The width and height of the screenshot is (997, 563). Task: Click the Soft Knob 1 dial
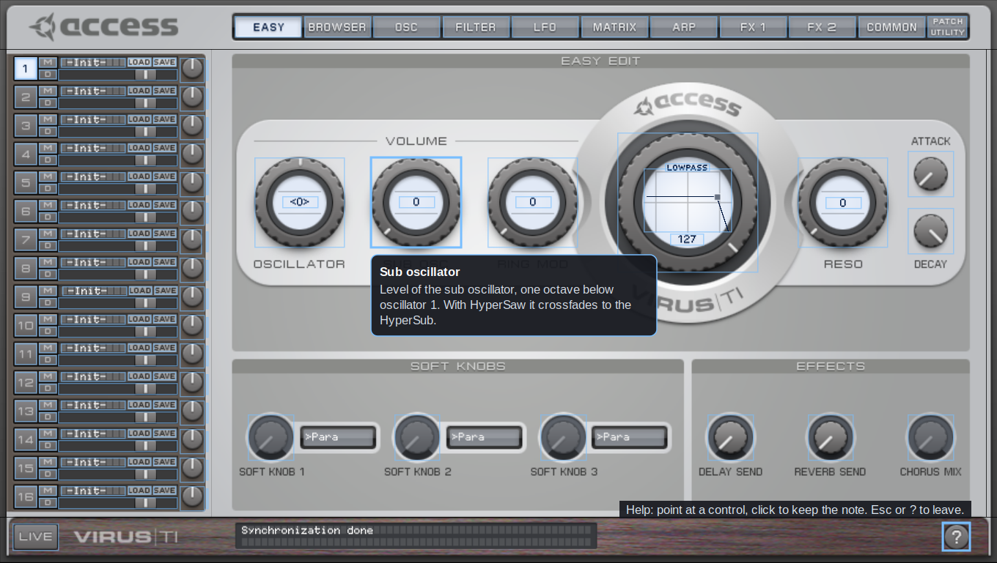(x=271, y=438)
